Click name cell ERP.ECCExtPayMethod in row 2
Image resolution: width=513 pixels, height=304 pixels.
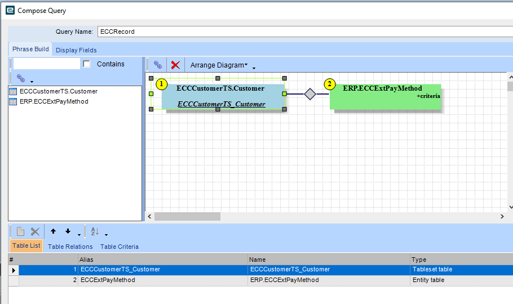click(x=329, y=280)
